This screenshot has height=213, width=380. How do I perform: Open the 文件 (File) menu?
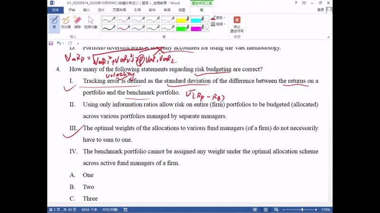click(56, 9)
